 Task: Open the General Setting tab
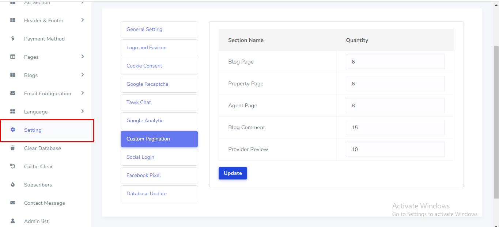(159, 30)
